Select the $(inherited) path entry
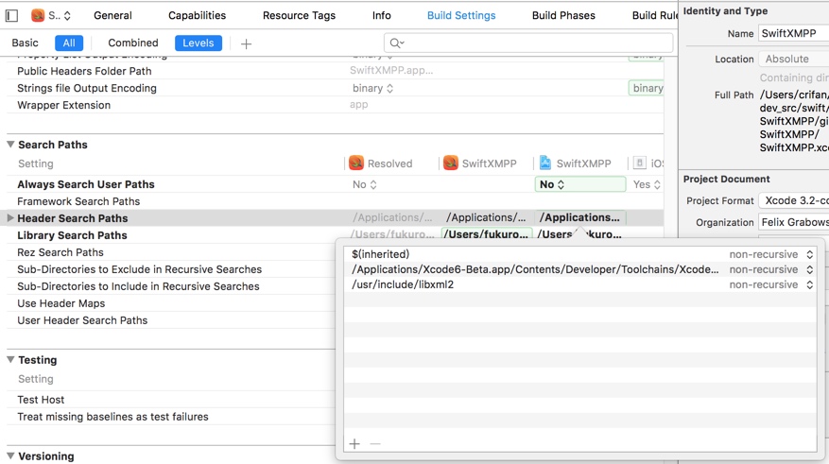 coord(380,254)
